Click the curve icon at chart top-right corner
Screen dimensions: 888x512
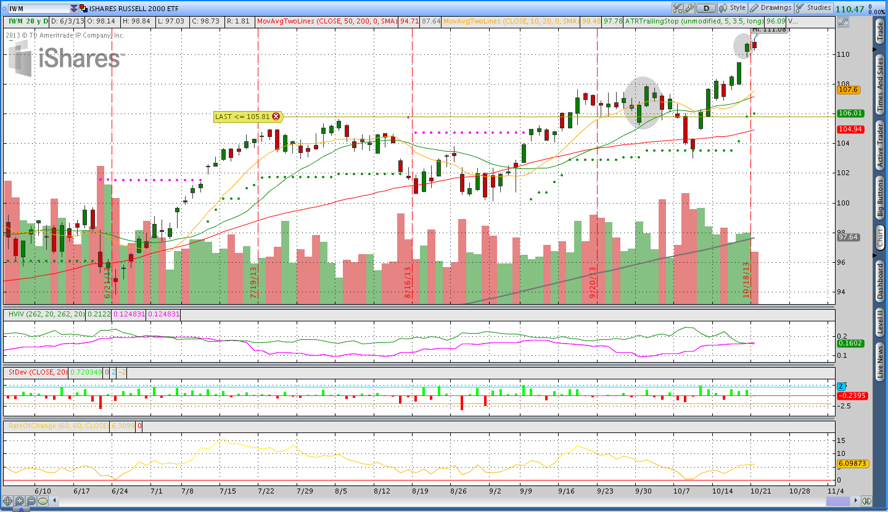click(x=843, y=21)
